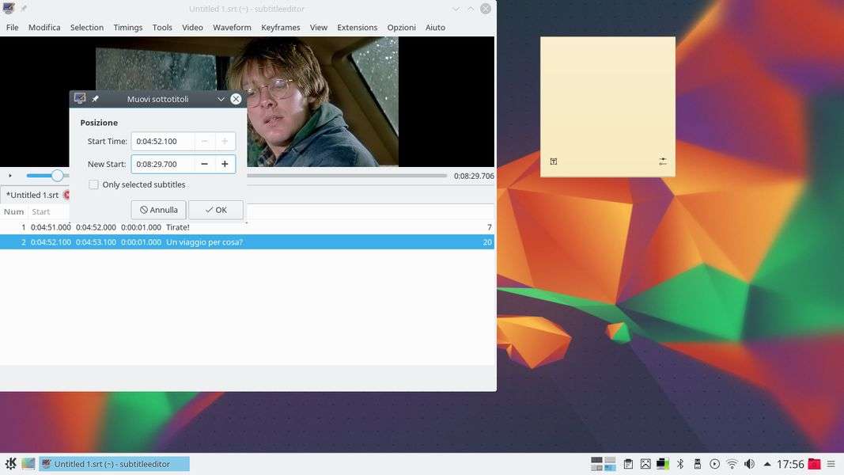The image size is (844, 475).
Task: Open the Bluetooth tray icon
Action: point(679,464)
